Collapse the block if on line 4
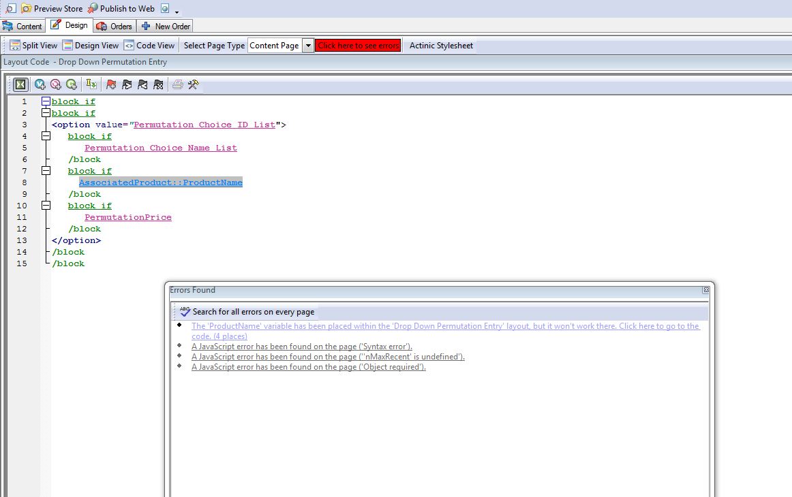792x497 pixels. (46, 136)
